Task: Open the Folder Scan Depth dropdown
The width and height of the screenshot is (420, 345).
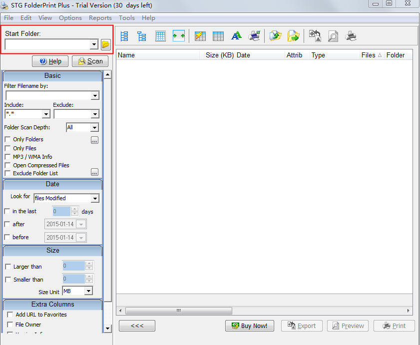Action: click(94, 127)
